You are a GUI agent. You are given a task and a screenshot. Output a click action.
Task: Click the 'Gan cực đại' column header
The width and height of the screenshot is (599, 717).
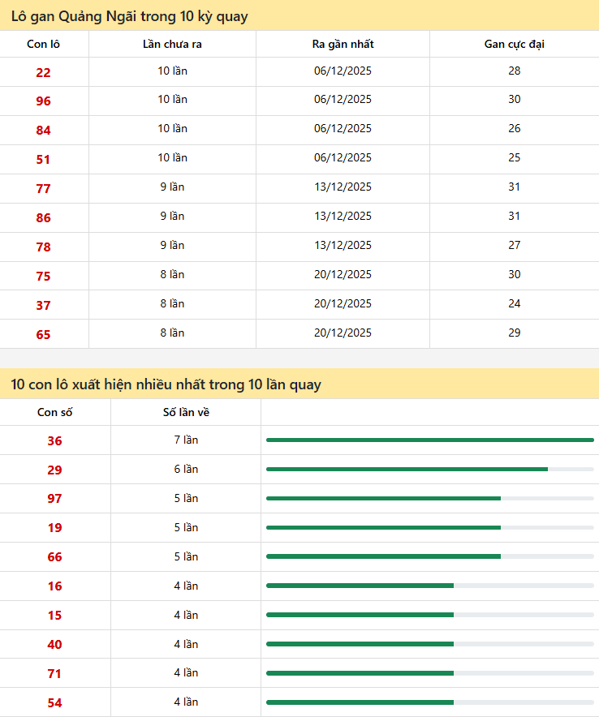514,45
